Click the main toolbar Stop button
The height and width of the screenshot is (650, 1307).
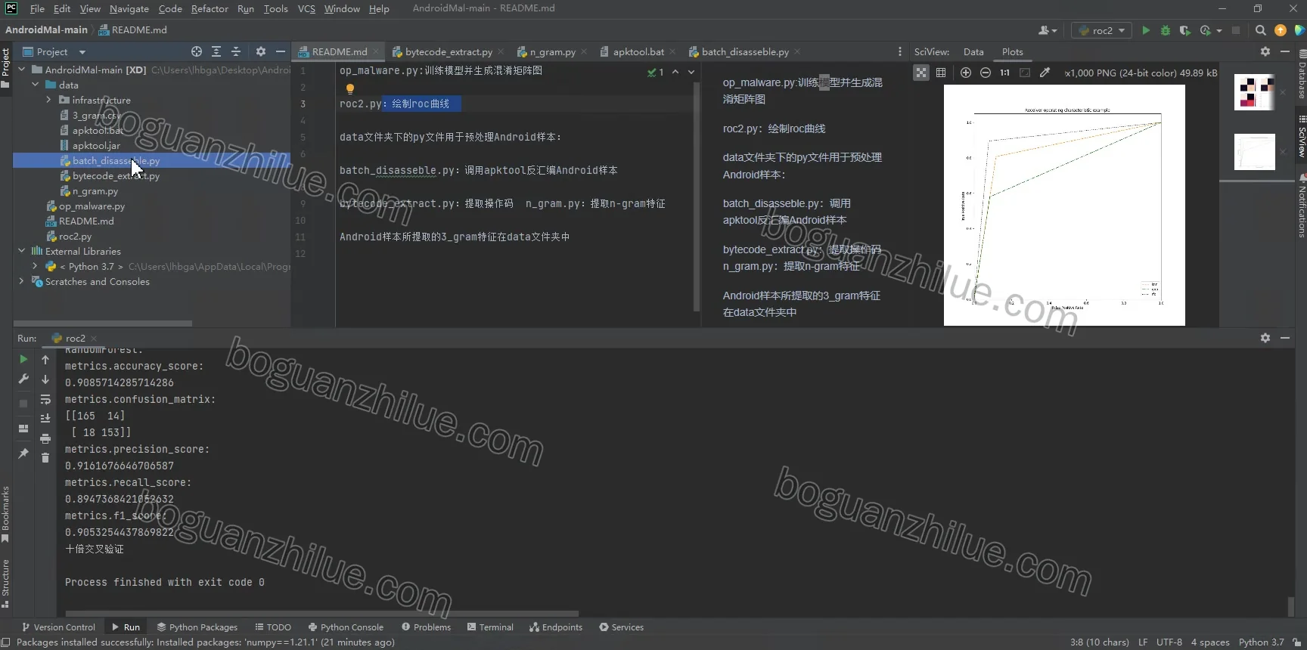[1236, 30]
